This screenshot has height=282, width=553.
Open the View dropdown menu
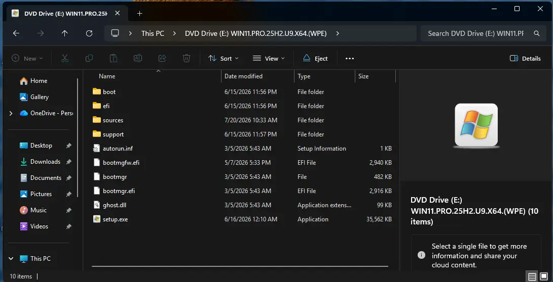(269, 58)
